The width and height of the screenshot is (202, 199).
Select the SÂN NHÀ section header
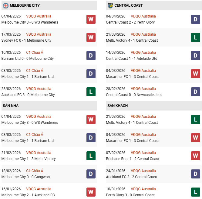[x=11, y=106]
